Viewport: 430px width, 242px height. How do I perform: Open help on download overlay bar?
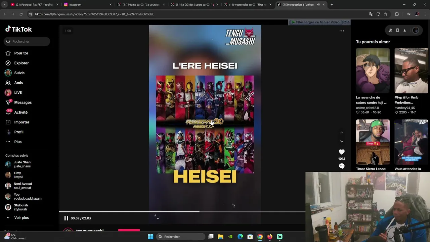pyautogui.click(x=344, y=22)
